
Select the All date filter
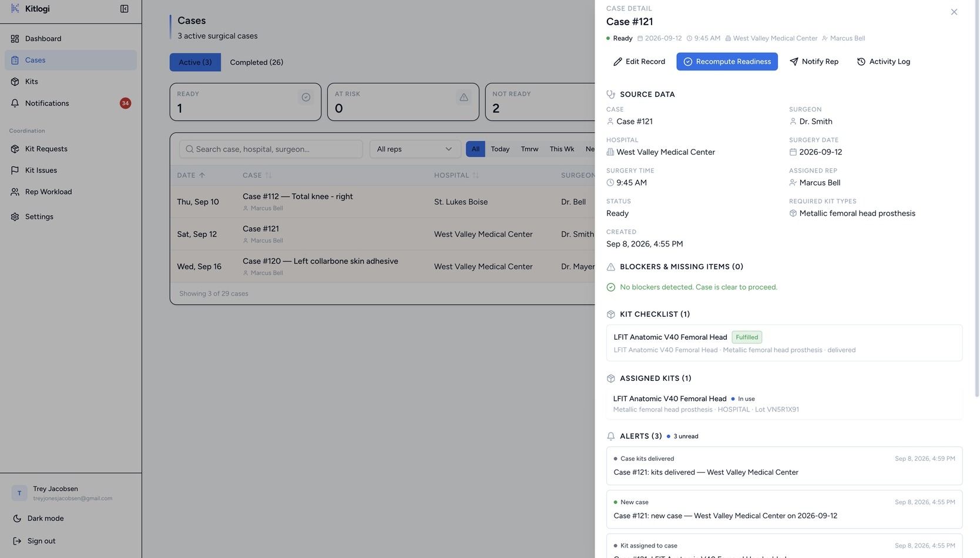[x=475, y=149]
